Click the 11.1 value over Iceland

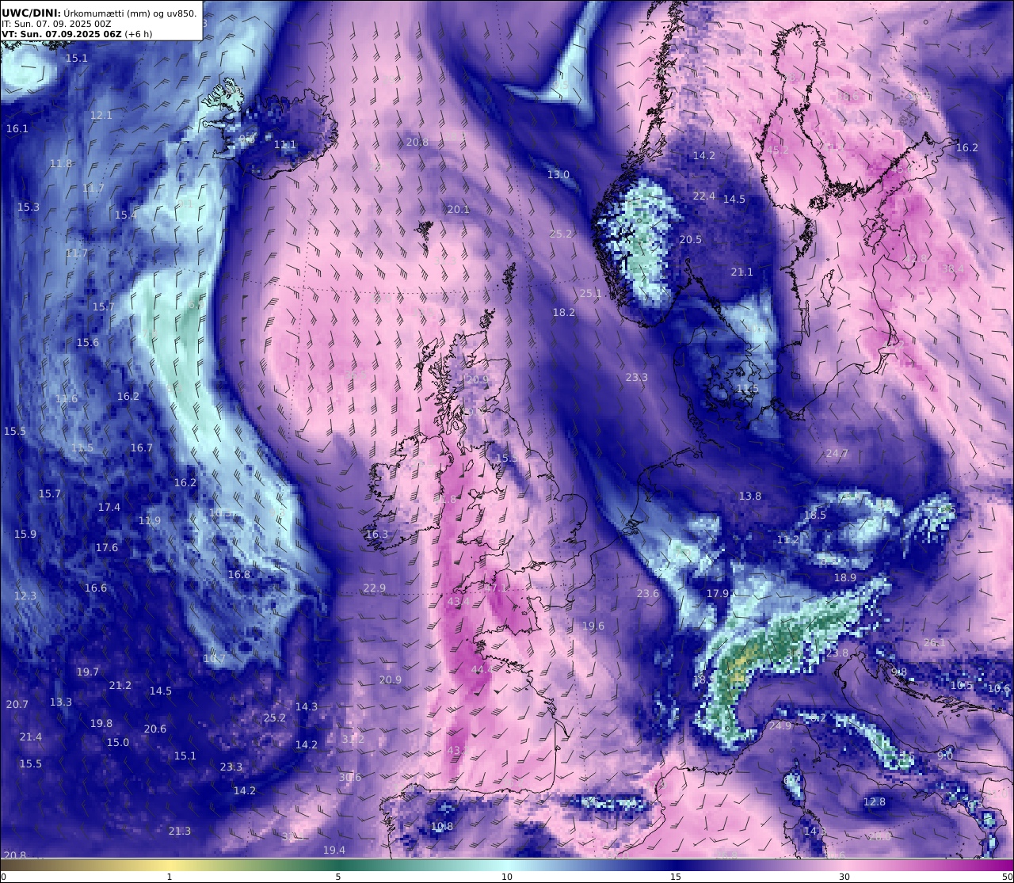[285, 145]
